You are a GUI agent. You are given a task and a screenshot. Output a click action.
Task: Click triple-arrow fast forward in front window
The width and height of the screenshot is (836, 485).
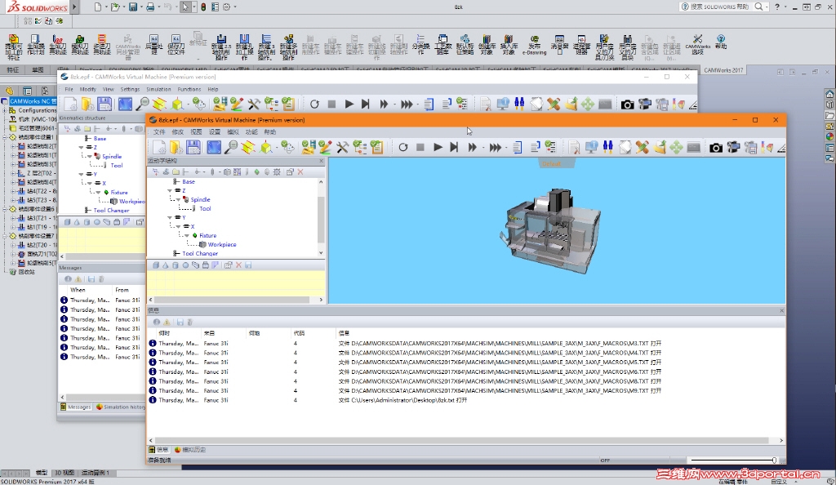tap(496, 147)
